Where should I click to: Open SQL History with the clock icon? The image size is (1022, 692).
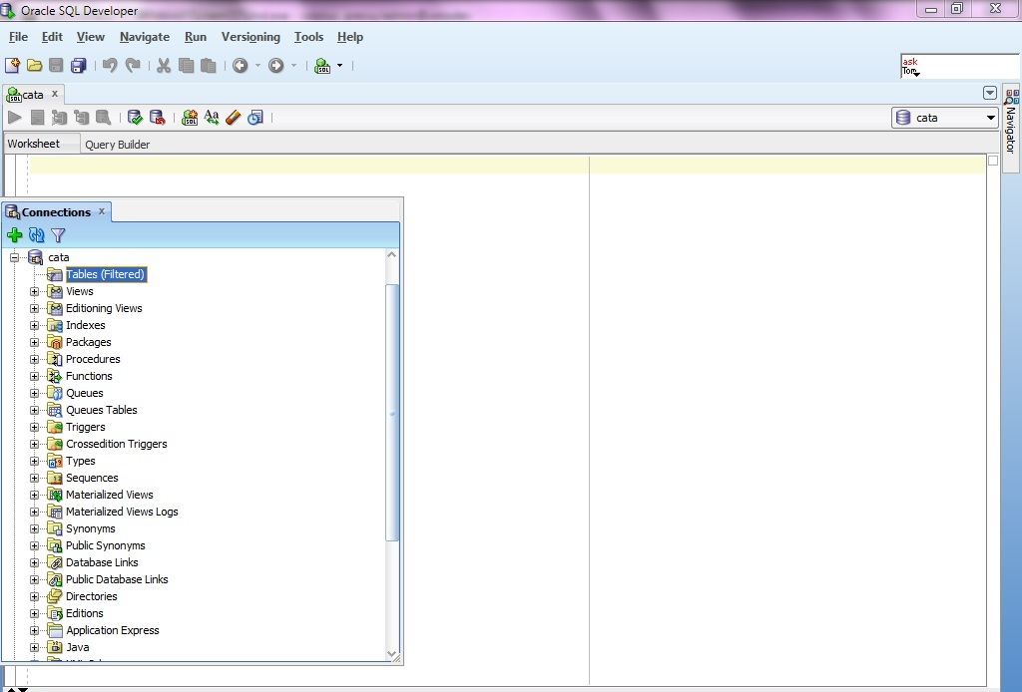(255, 118)
